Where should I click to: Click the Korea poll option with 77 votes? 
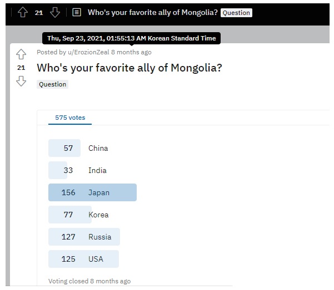click(x=98, y=215)
